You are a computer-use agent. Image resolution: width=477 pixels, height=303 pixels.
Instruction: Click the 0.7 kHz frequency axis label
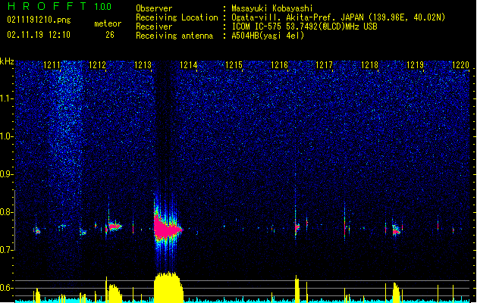point(7,250)
